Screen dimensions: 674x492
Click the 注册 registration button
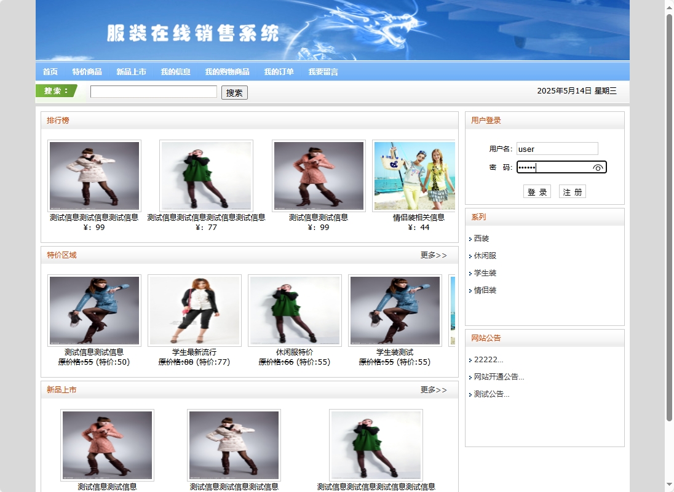coord(573,191)
